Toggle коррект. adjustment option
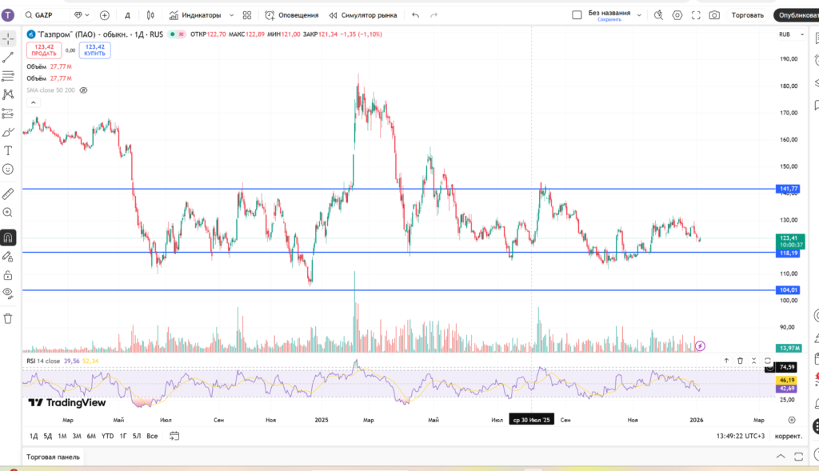 [788, 436]
